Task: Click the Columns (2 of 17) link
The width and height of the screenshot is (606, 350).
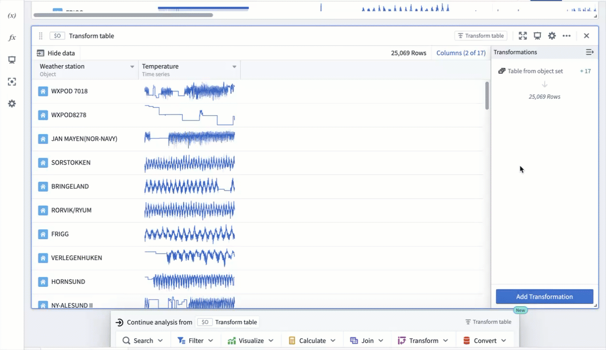Action: click(x=461, y=53)
